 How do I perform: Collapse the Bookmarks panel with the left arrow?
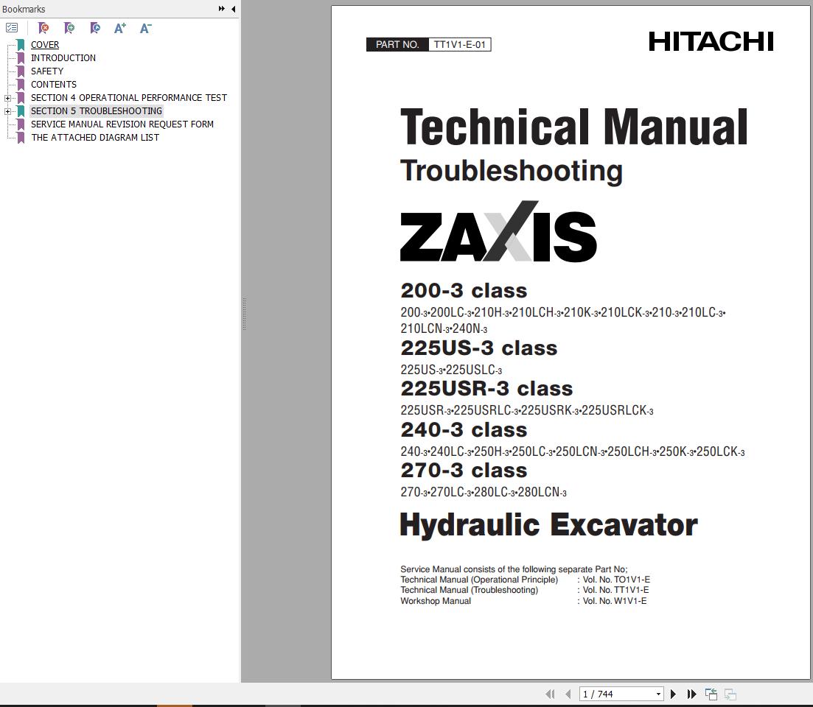pos(234,9)
